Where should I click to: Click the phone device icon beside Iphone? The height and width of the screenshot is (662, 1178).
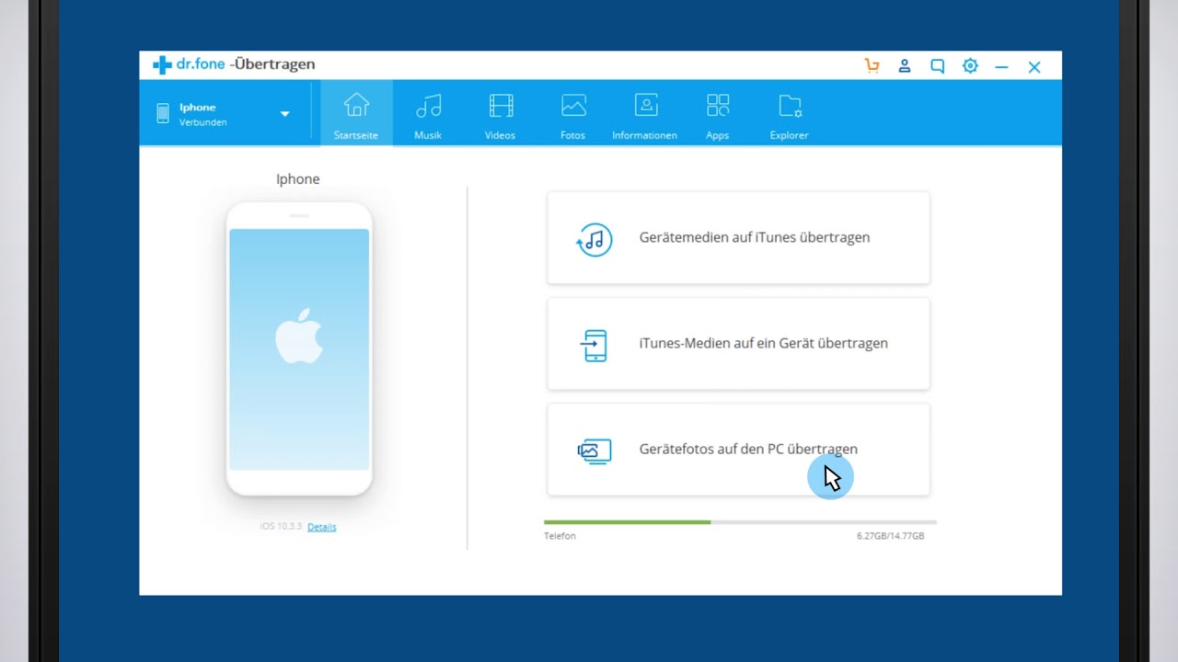click(163, 114)
